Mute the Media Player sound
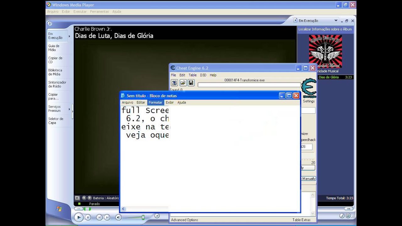The width and height of the screenshot is (402, 226). pos(118,217)
